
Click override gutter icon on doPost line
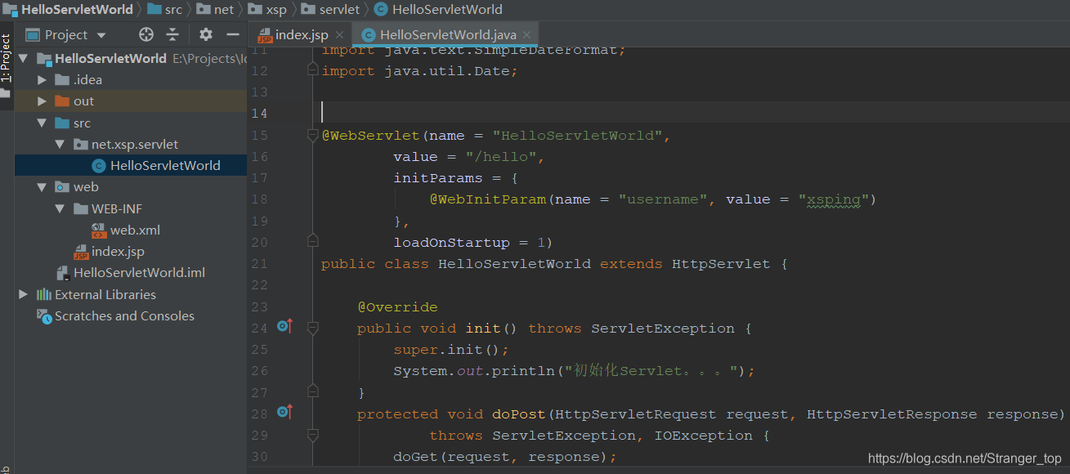click(284, 412)
